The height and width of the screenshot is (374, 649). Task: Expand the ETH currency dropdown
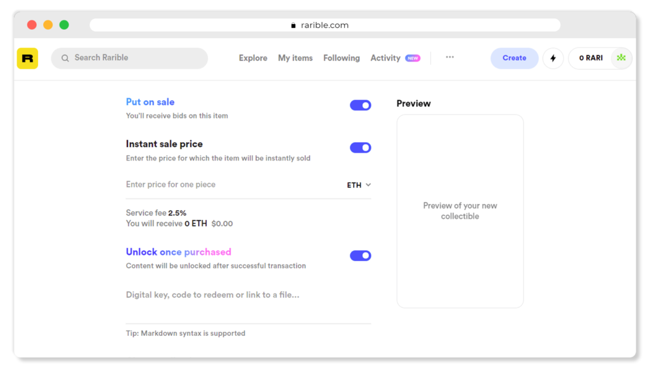pos(359,185)
